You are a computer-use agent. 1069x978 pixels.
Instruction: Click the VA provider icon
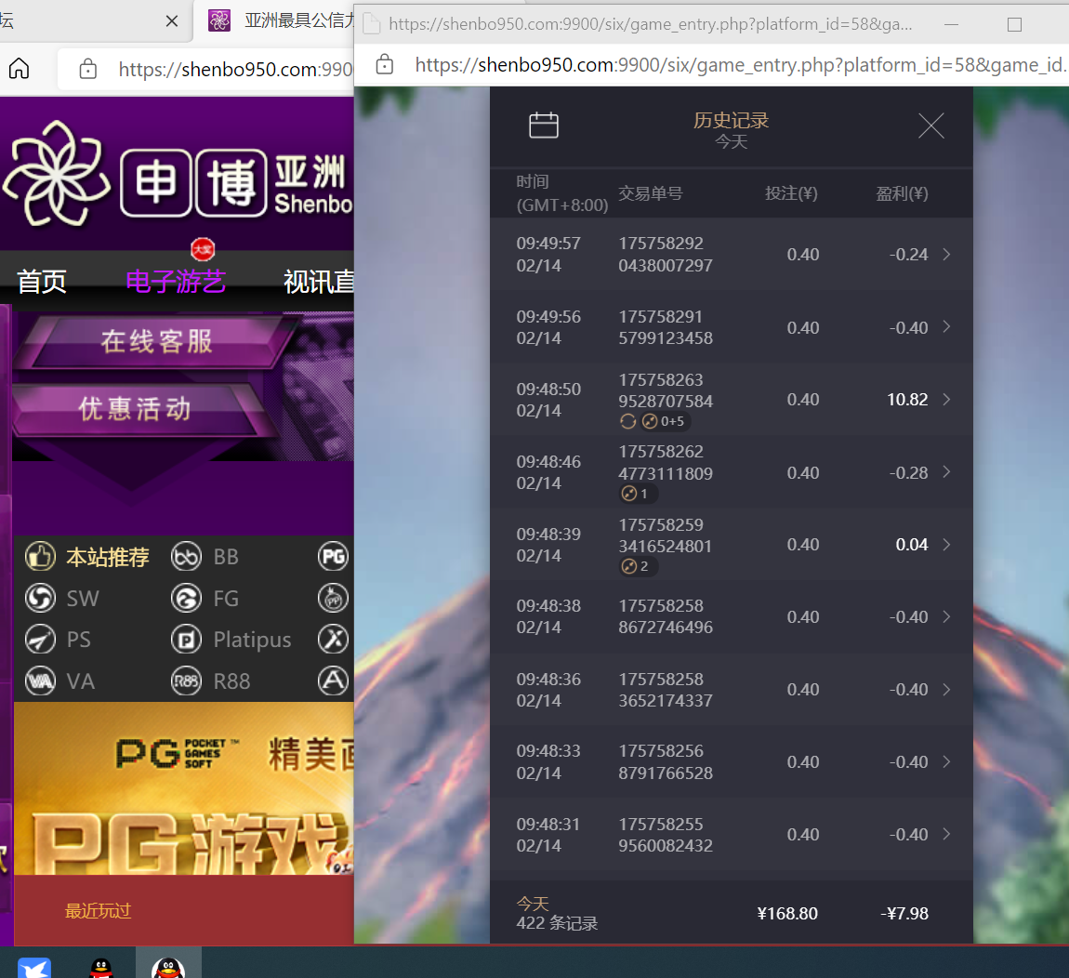pyautogui.click(x=40, y=681)
